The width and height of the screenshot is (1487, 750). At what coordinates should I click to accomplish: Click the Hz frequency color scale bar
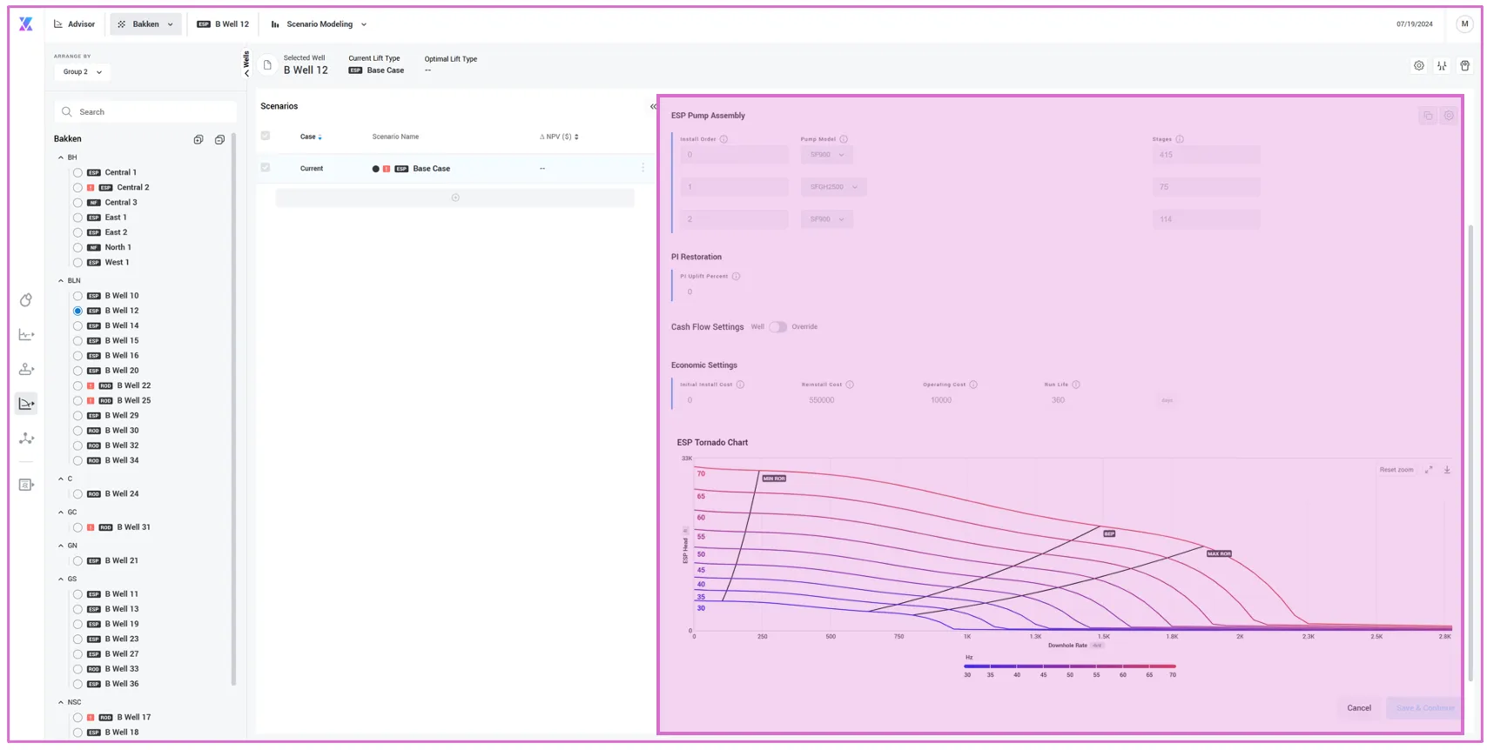click(1070, 666)
